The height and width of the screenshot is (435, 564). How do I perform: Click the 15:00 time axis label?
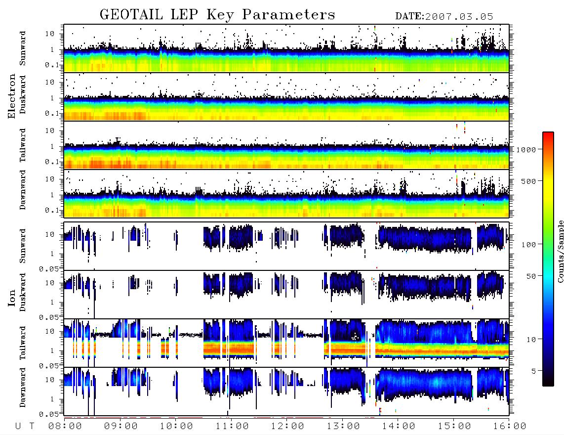[454, 427]
